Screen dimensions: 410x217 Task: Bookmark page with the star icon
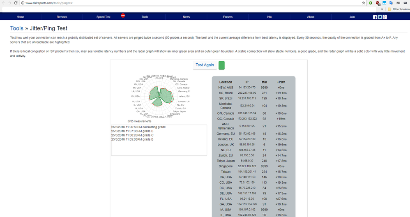(364, 3)
